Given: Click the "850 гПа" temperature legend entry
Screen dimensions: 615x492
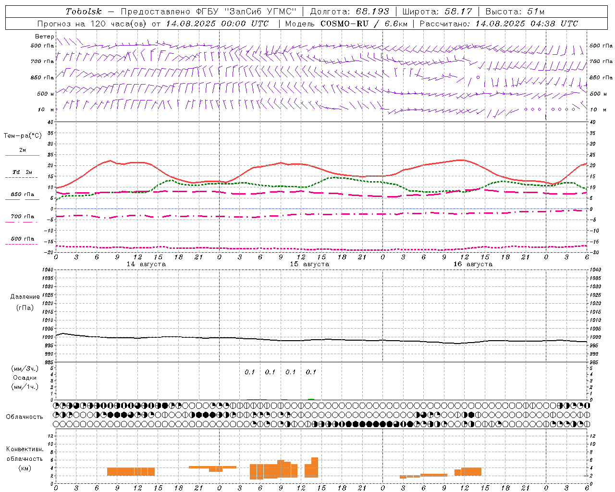Looking at the screenshot, I should [22, 197].
